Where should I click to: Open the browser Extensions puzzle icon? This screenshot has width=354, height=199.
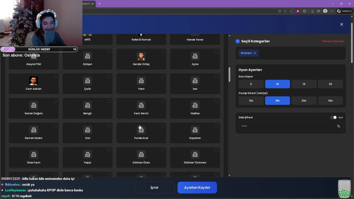tap(304, 11)
